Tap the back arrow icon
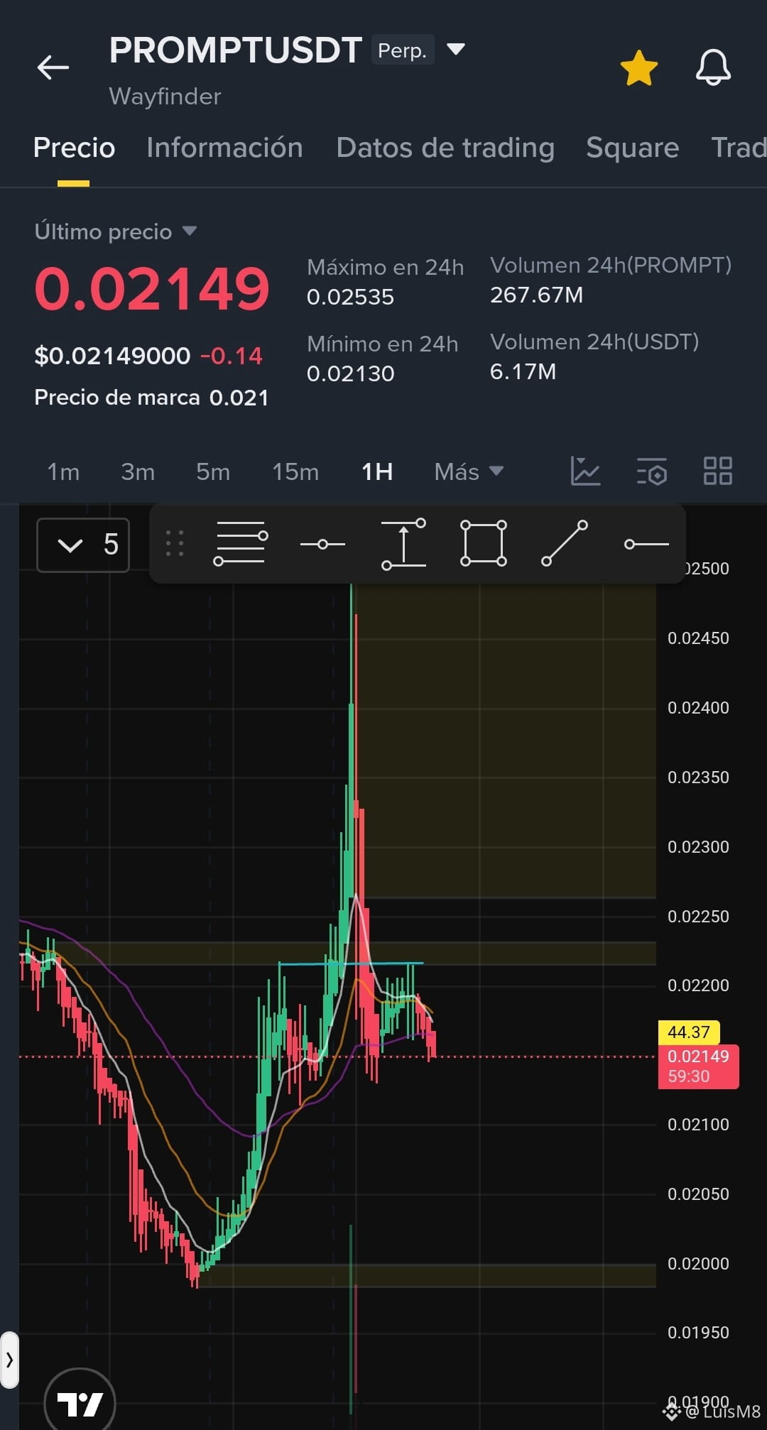Image resolution: width=767 pixels, height=1430 pixels. coord(53,68)
